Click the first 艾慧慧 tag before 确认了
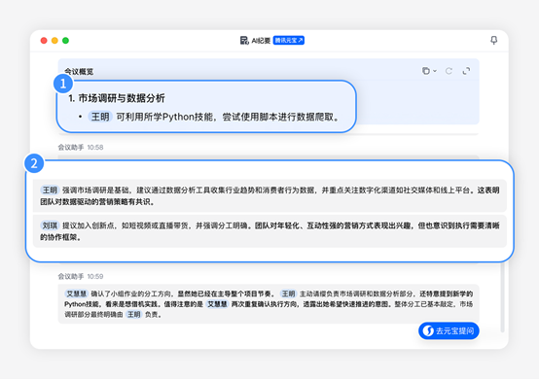The image size is (539, 379). click(76, 293)
